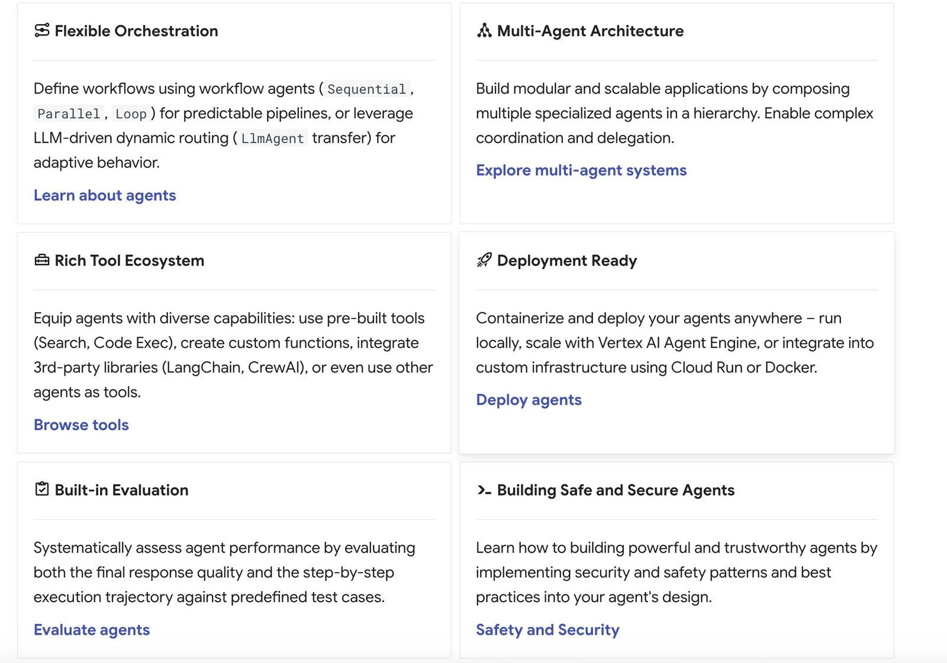Viewport: 947px width, 663px height.
Task: Click the Rich Tool Ecosystem toolbox icon
Action: click(41, 260)
